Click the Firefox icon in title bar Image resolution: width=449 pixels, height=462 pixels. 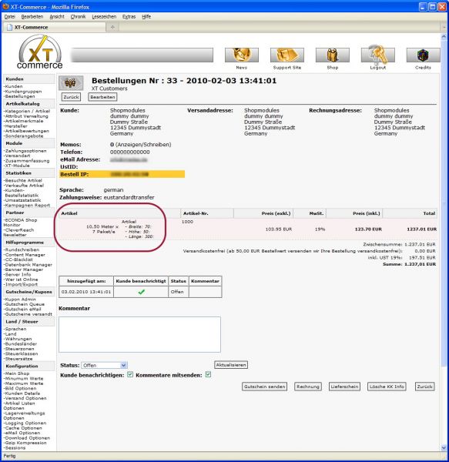tap(5, 6)
